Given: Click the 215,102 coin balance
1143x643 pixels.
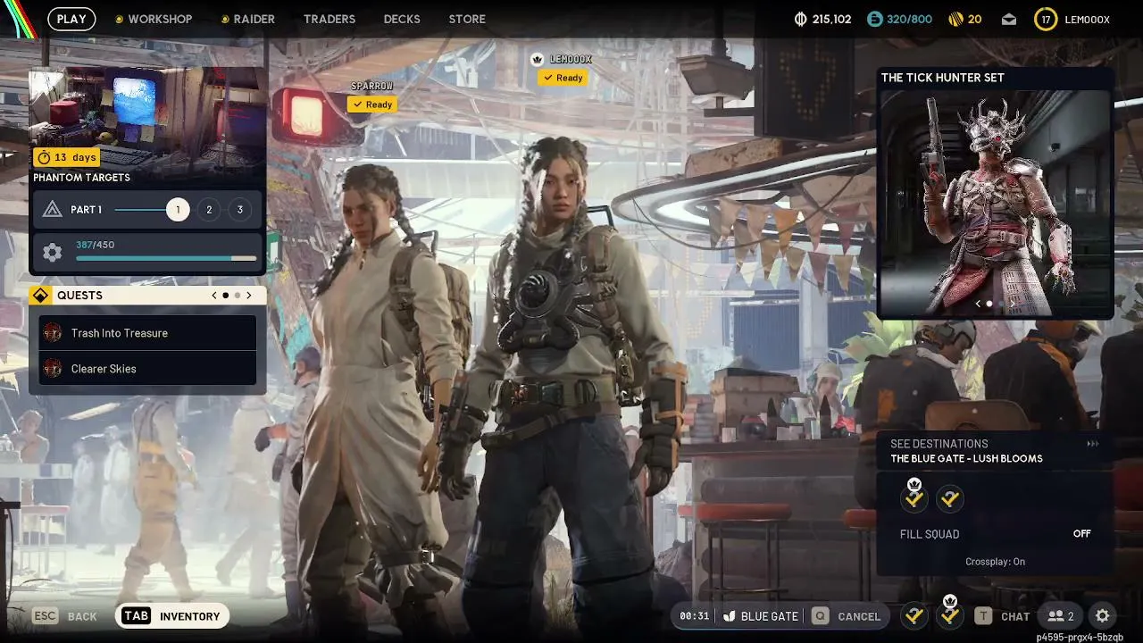Looking at the screenshot, I should coord(832,19).
